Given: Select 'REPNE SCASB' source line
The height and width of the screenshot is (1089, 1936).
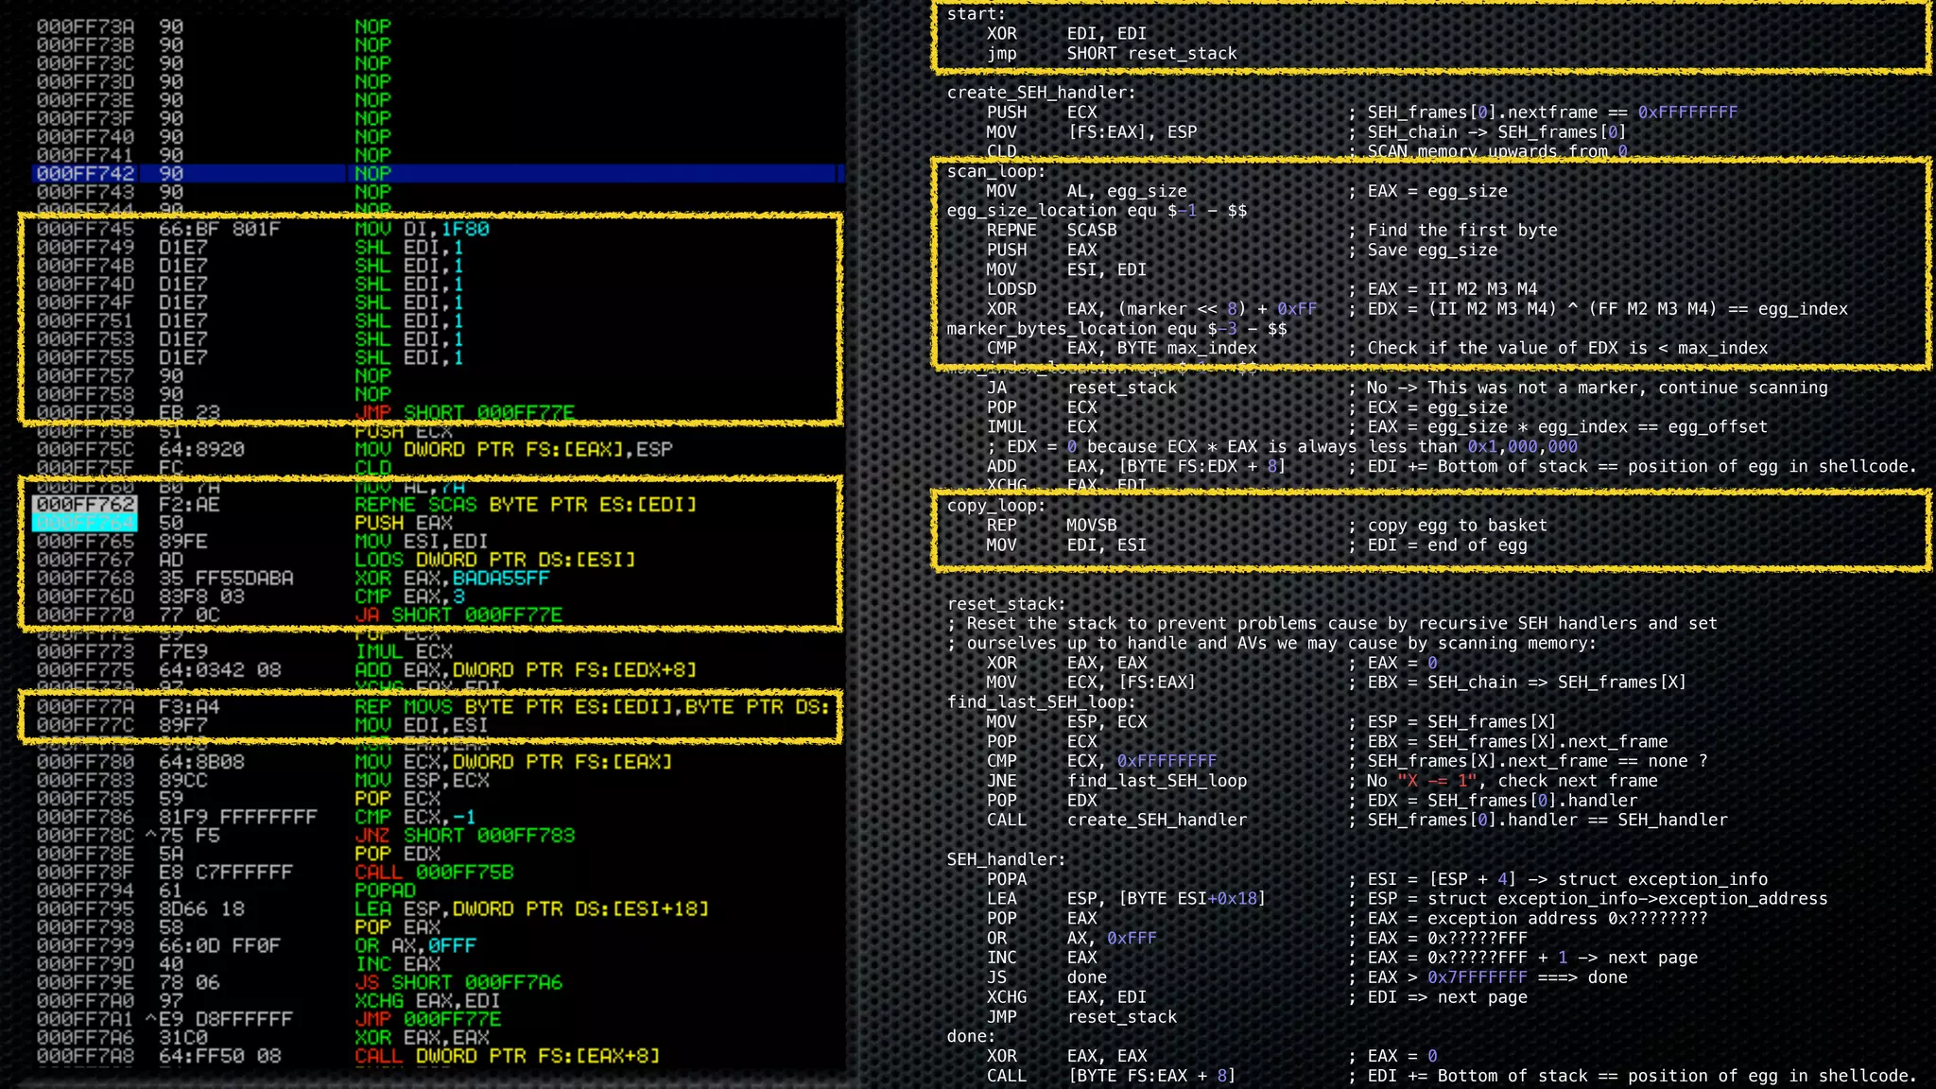Looking at the screenshot, I should click(x=1051, y=231).
